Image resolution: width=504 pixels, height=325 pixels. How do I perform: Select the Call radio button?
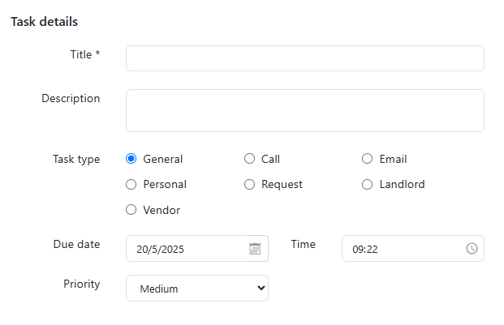249,159
